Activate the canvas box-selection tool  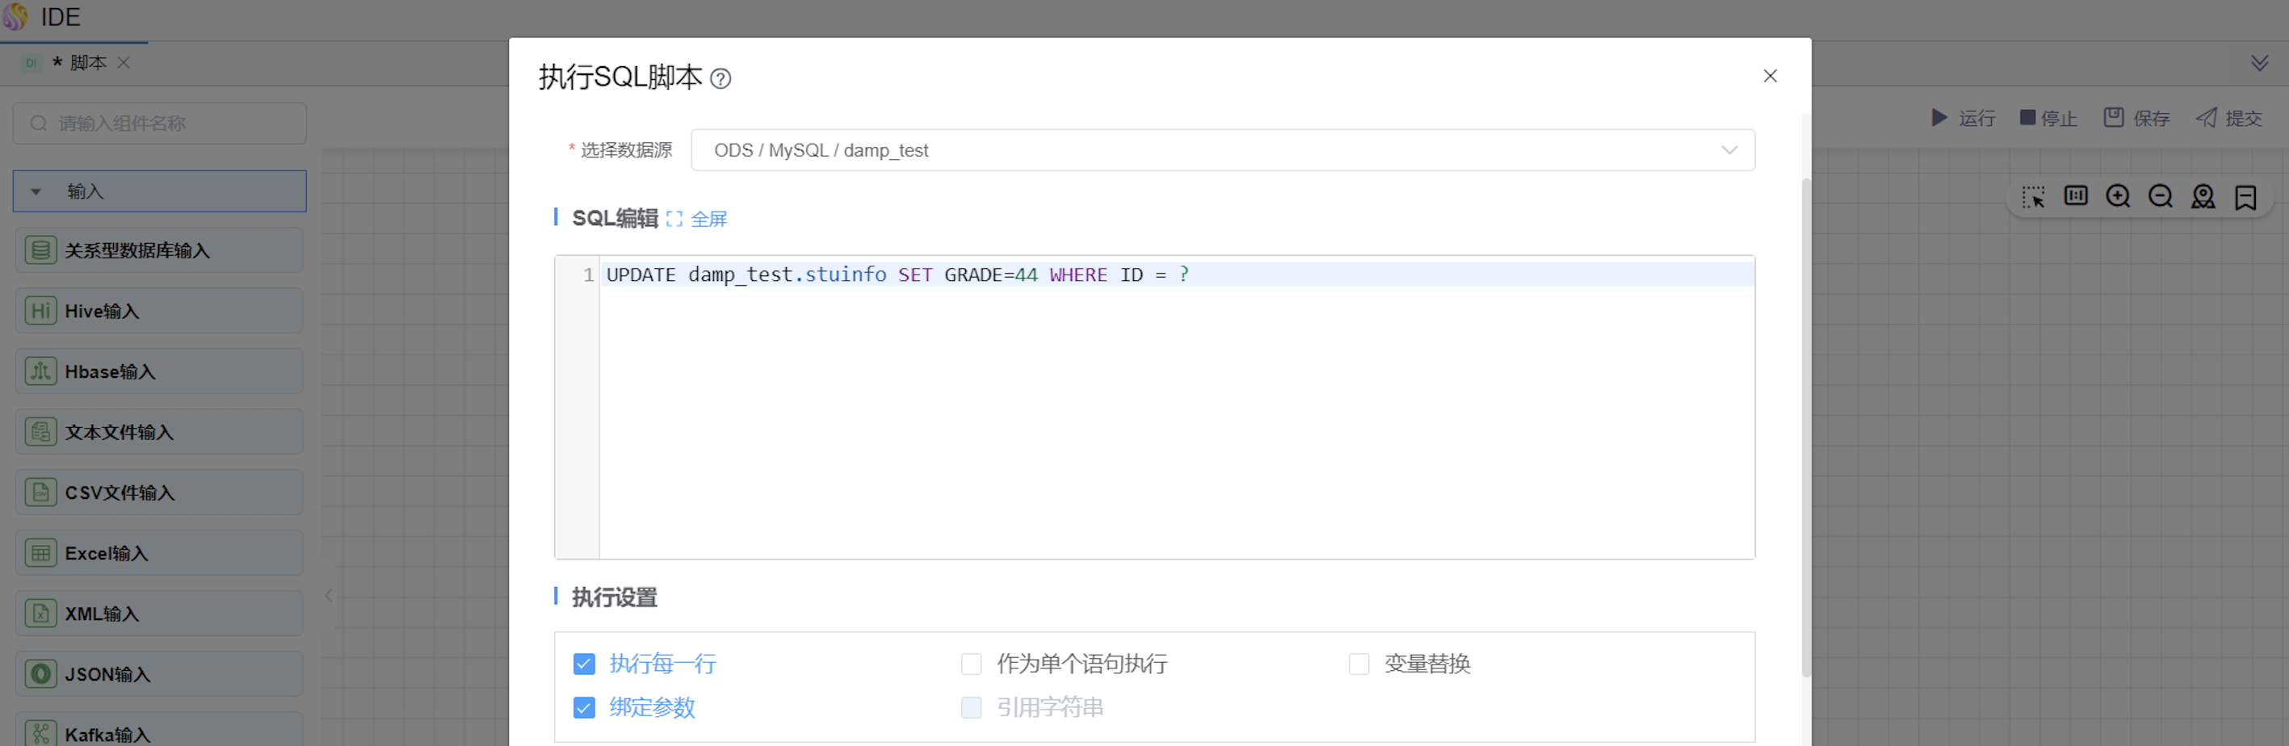click(2033, 196)
